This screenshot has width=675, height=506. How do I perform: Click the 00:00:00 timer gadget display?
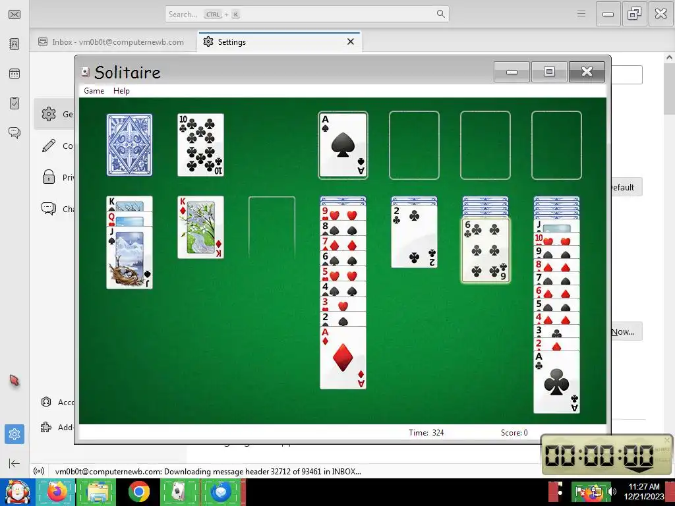coord(599,455)
